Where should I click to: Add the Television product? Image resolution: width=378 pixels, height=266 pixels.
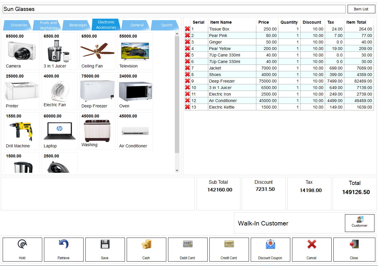pyautogui.click(x=135, y=51)
